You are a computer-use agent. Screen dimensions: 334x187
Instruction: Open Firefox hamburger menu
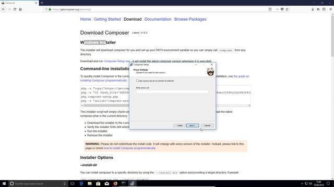pyautogui.click(x=330, y=9)
